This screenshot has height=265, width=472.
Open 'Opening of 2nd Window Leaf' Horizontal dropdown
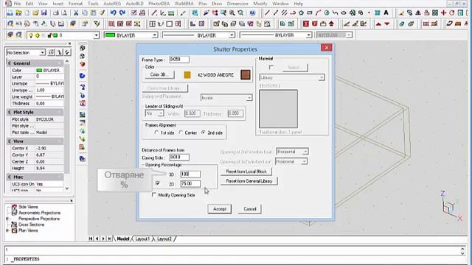(x=305, y=152)
